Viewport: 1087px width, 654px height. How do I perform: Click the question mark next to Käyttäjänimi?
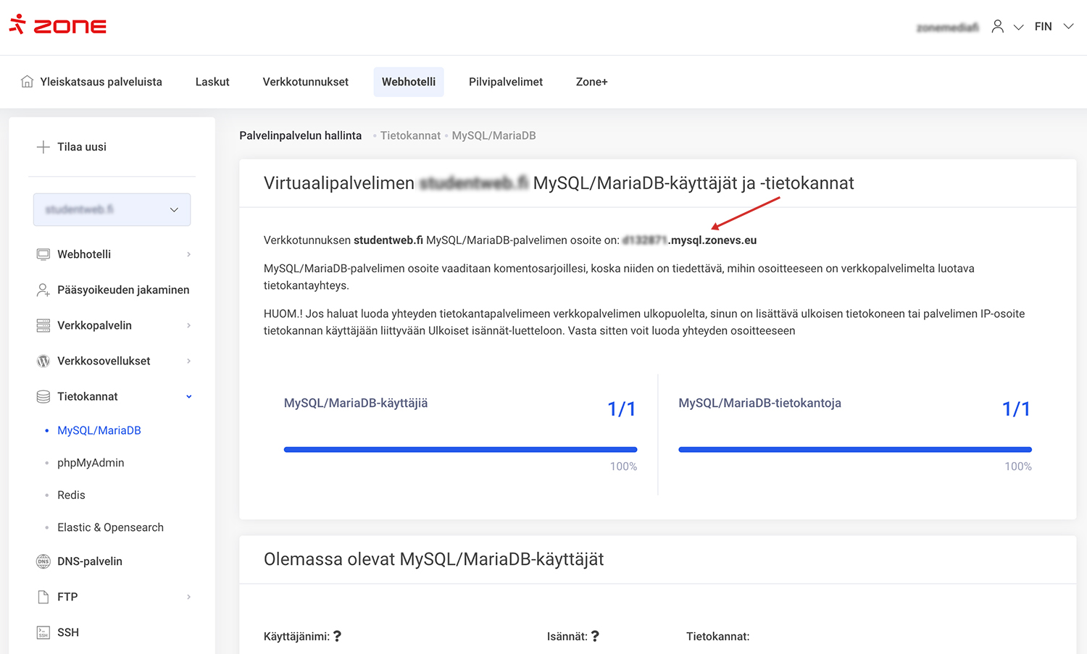337,637
